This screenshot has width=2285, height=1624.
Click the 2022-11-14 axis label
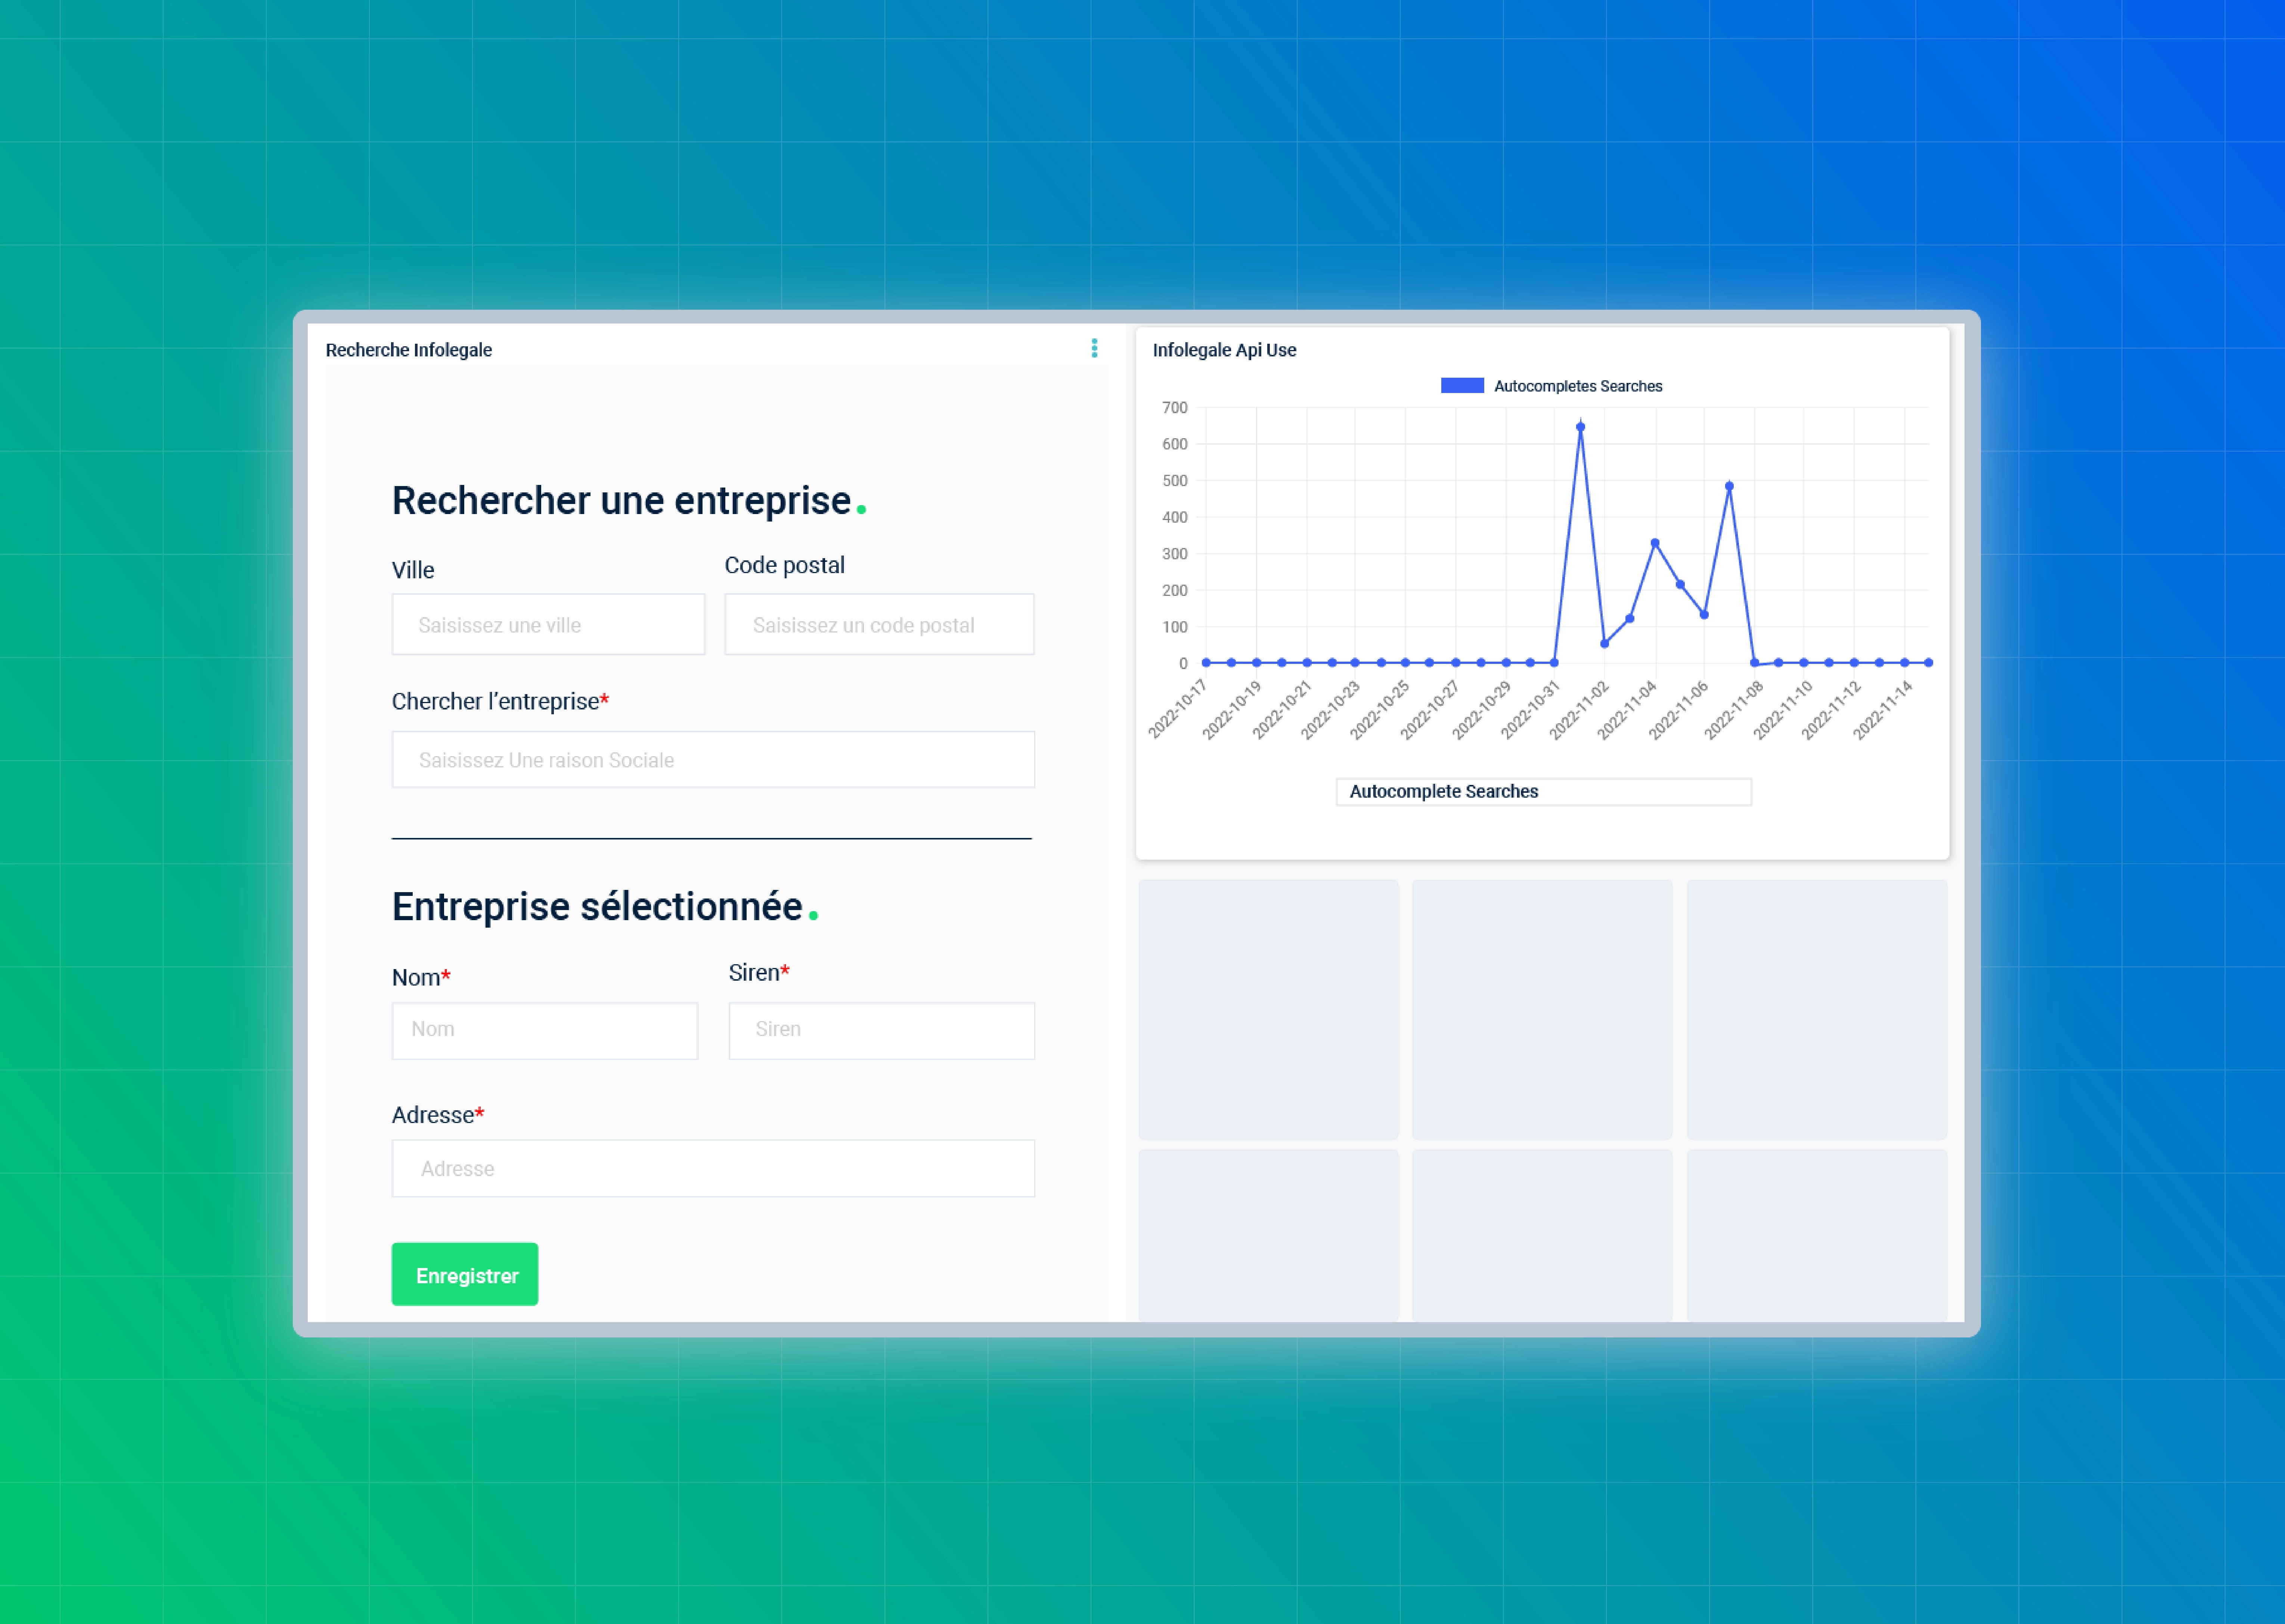1883,709
